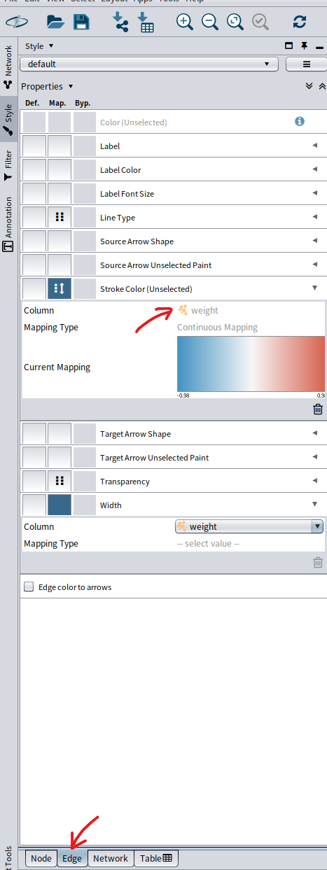Switch to the Edge tab
This screenshot has width=327, height=870.
tap(72, 858)
